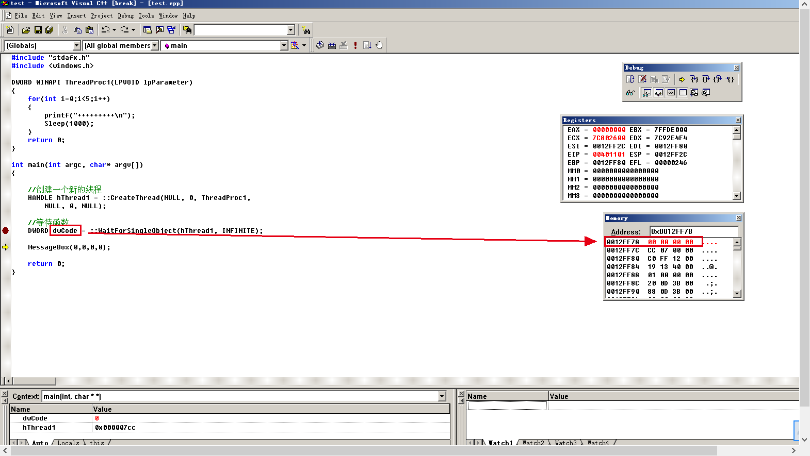Image resolution: width=810 pixels, height=456 pixels.
Task: Click the Paste toolbar icon
Action: click(x=89, y=30)
